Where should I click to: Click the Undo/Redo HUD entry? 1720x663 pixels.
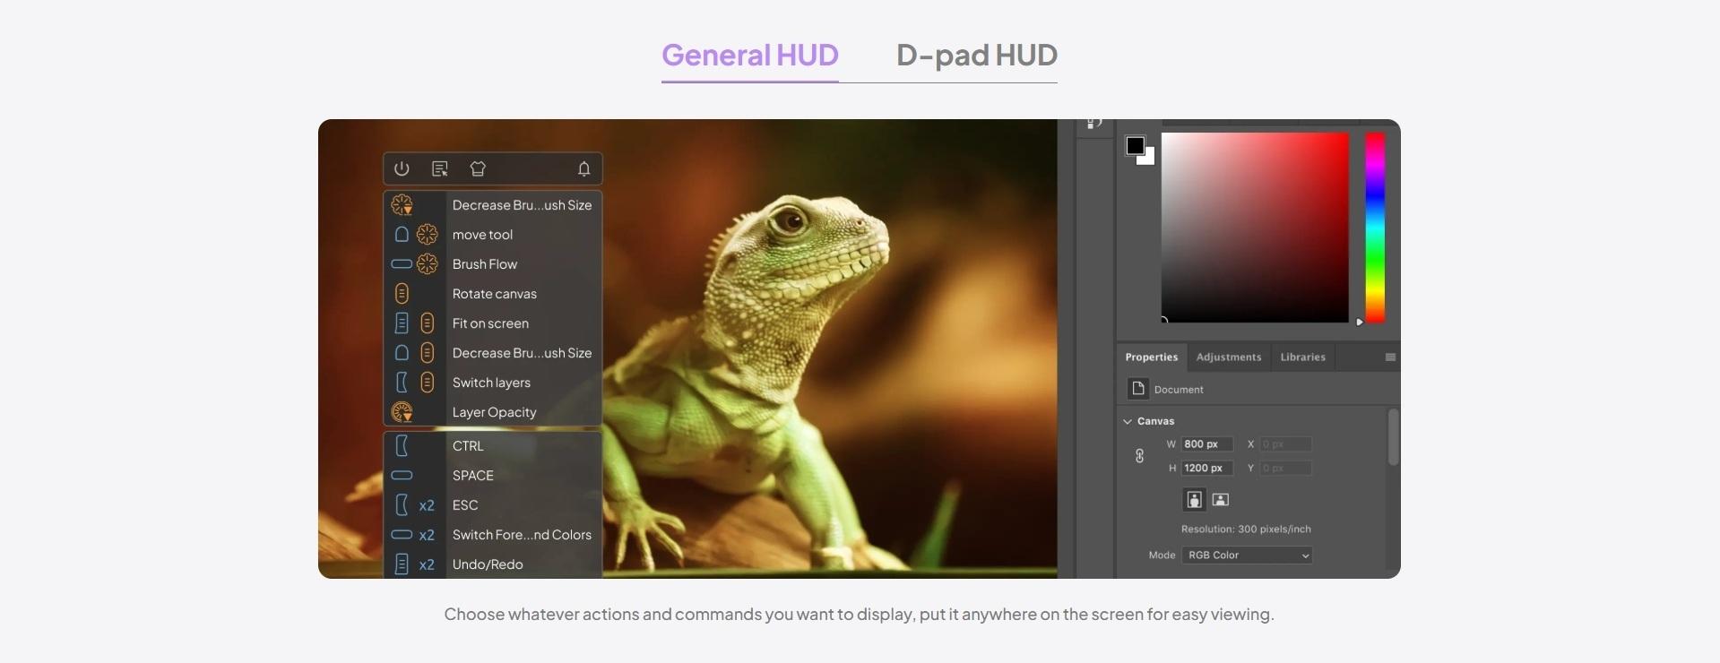click(x=488, y=564)
